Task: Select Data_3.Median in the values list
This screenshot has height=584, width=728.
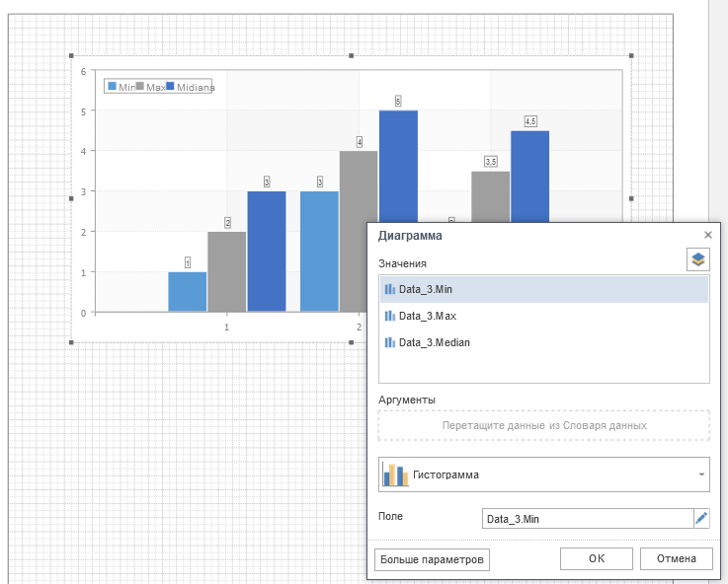Action: pyautogui.click(x=434, y=343)
